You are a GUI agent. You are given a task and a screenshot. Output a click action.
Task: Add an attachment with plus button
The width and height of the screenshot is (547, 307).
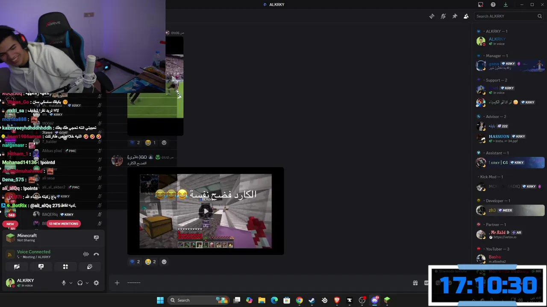click(117, 283)
